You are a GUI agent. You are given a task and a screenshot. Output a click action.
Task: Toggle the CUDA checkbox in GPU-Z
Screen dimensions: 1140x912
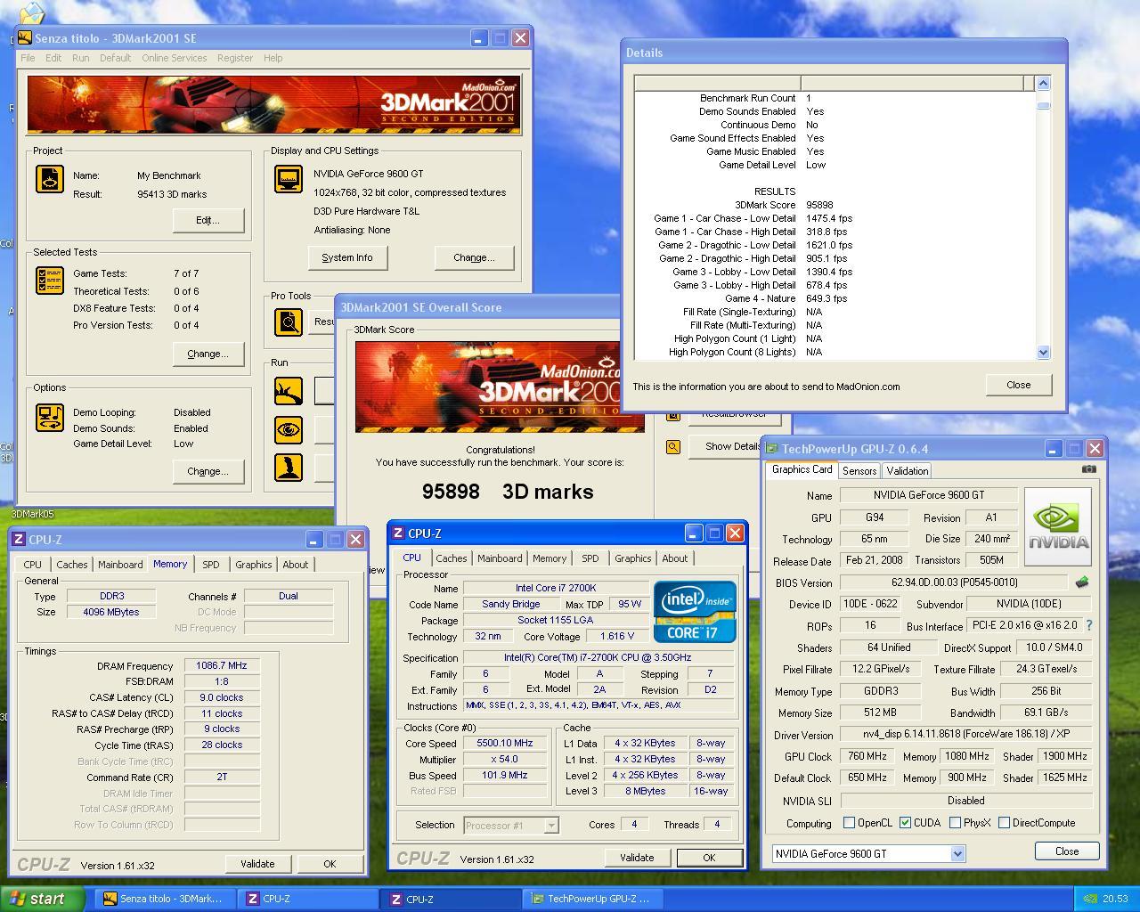pyautogui.click(x=905, y=823)
